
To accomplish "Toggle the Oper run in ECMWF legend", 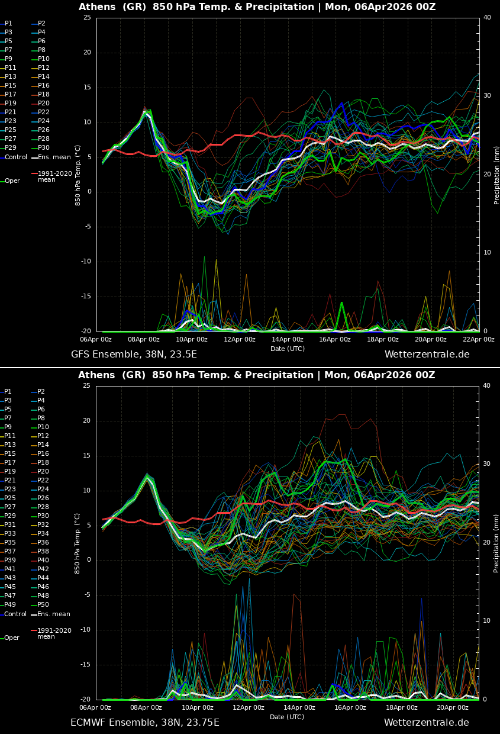I will click(12, 638).
